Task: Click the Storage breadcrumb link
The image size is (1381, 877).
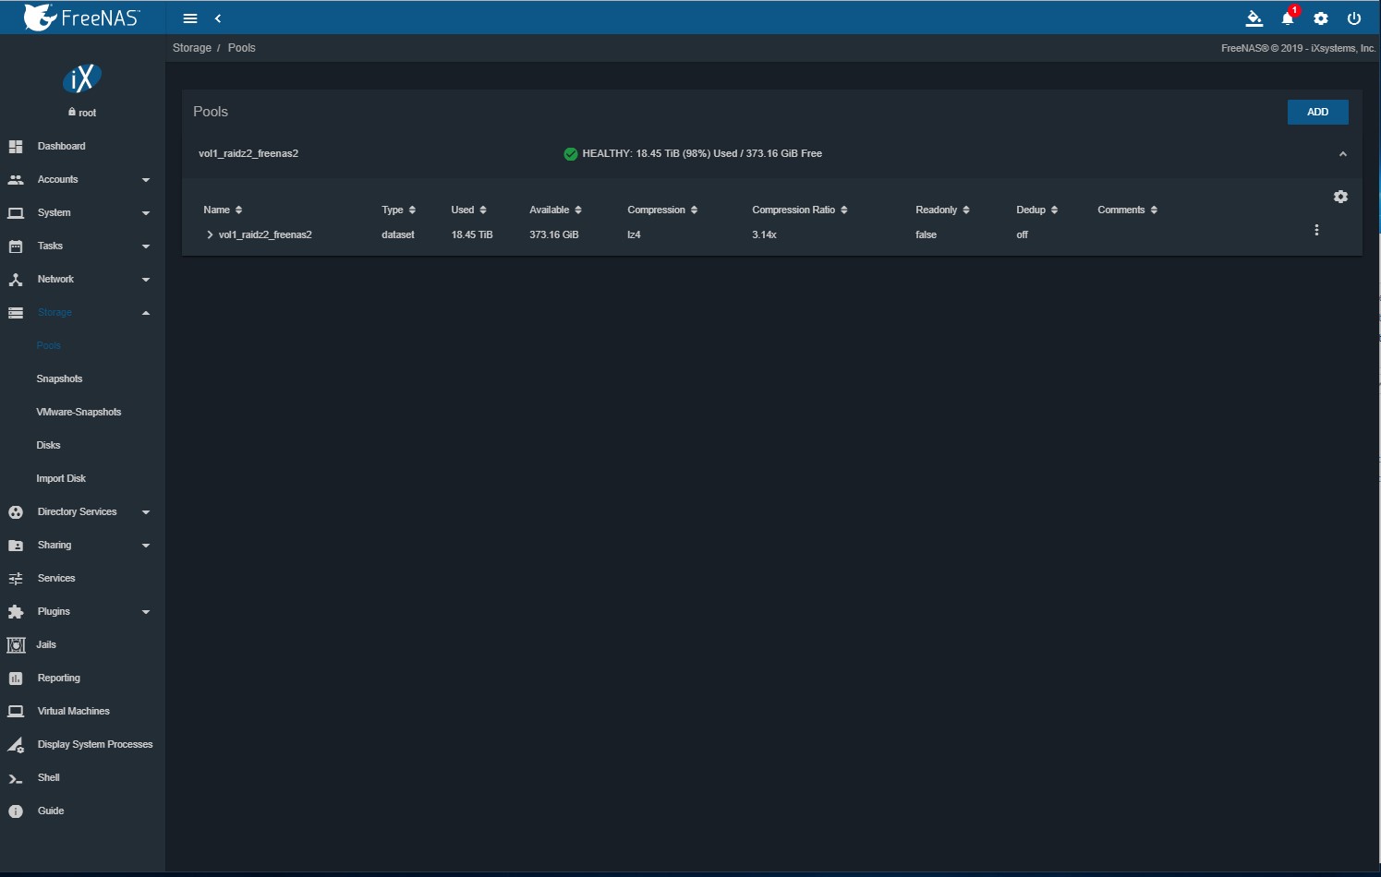Action: click(x=192, y=48)
